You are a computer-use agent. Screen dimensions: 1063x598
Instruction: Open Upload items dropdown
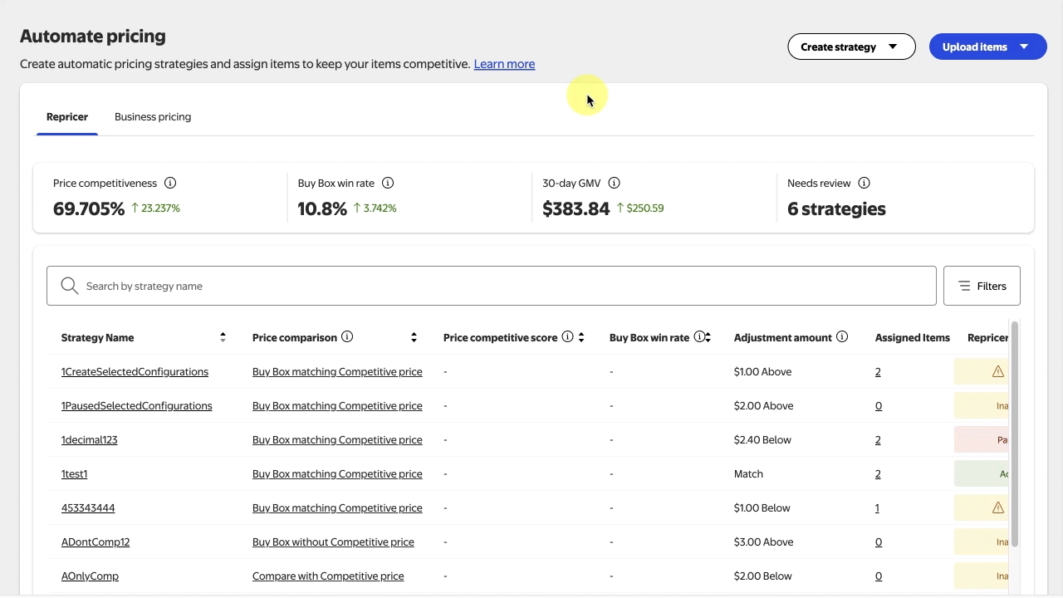pyautogui.click(x=987, y=47)
